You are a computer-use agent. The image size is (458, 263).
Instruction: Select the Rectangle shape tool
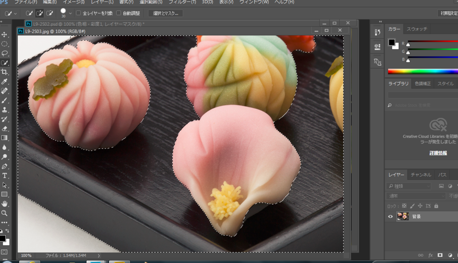4,194
